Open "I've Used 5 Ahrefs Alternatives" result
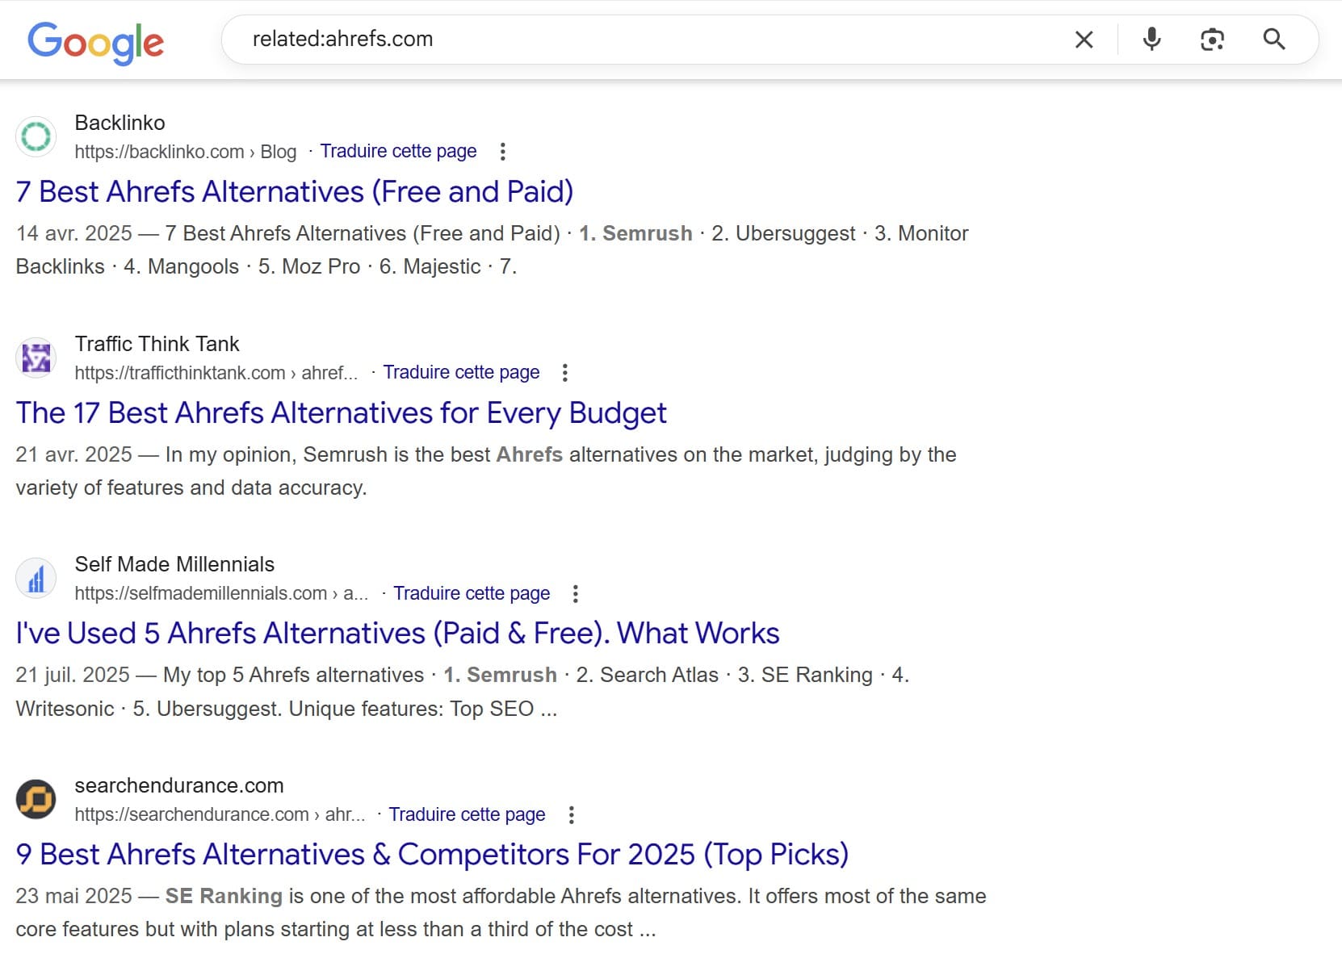This screenshot has height=975, width=1342. pos(397,634)
